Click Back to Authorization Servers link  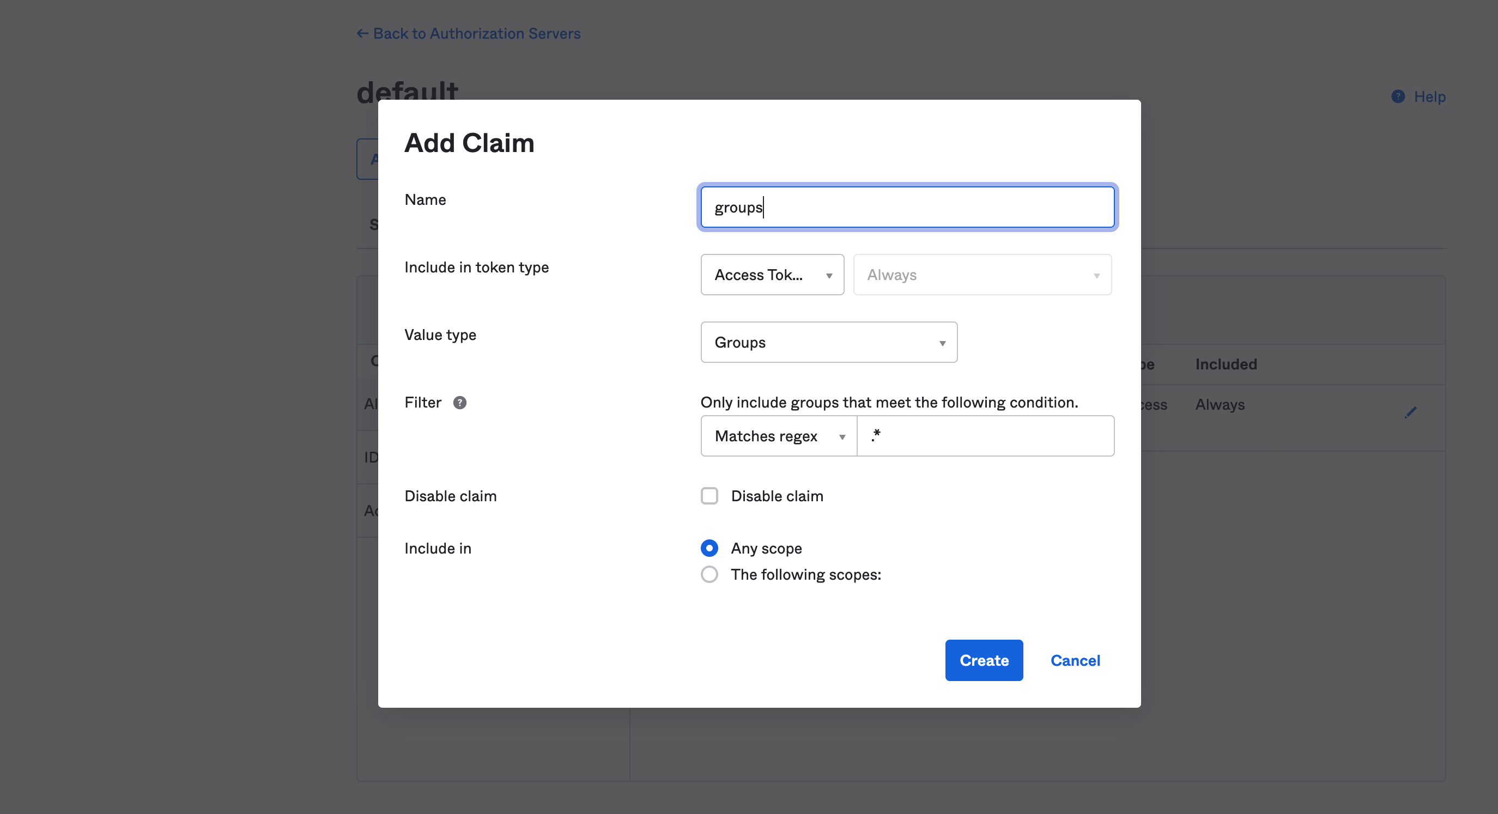point(476,34)
